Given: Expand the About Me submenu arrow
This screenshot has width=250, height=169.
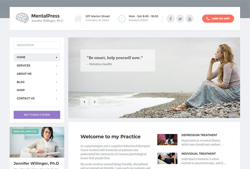Looking at the screenshot, I should (57, 74).
